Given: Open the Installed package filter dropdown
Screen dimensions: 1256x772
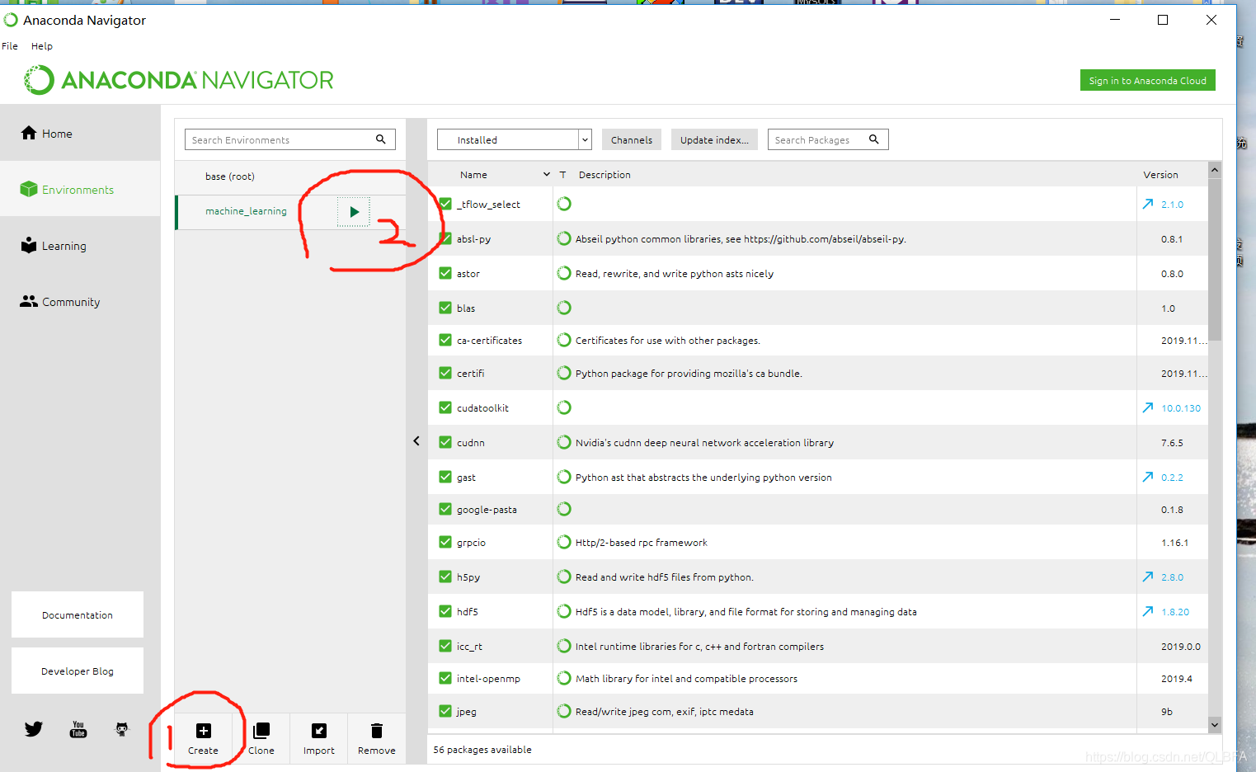Looking at the screenshot, I should point(515,139).
